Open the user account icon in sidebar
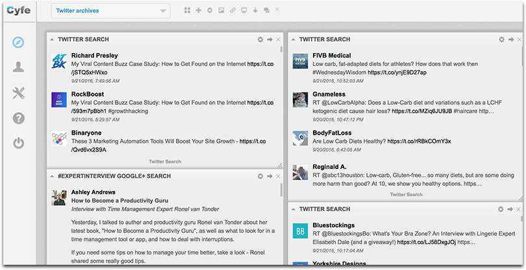 click(18, 67)
